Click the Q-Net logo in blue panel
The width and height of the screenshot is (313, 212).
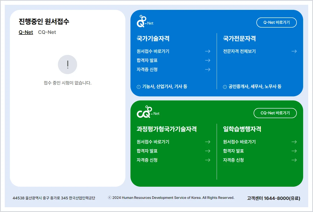click(x=145, y=21)
